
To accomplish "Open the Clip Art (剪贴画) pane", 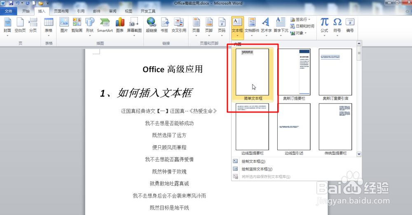I will pos(77,26).
